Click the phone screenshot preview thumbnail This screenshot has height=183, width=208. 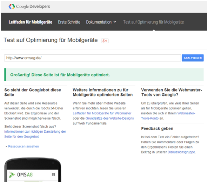(33, 170)
